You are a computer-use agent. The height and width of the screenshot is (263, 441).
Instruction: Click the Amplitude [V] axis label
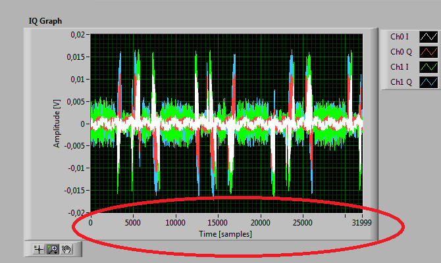[57, 124]
